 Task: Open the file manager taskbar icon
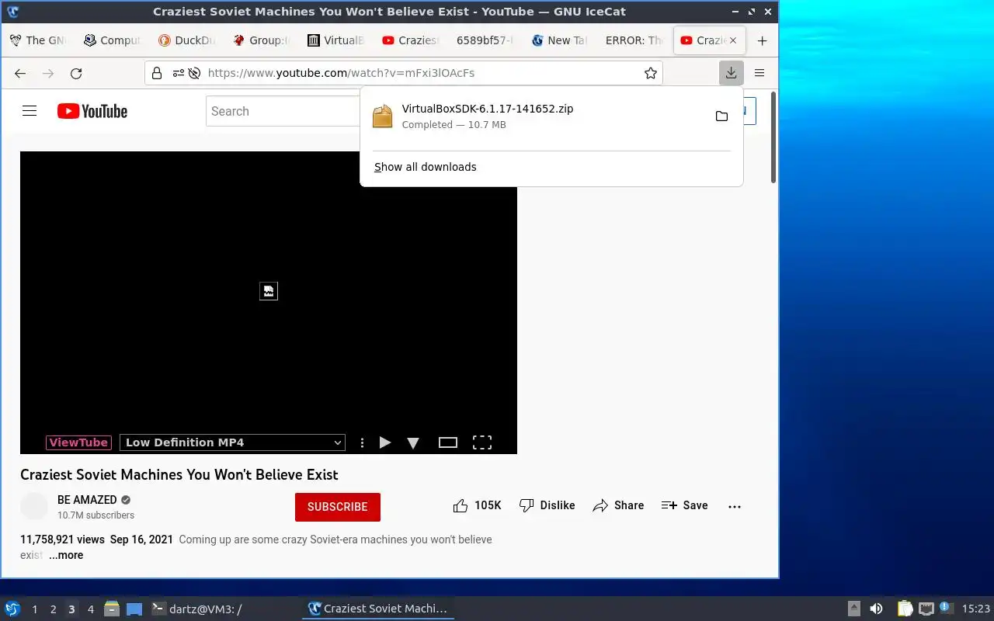point(112,609)
